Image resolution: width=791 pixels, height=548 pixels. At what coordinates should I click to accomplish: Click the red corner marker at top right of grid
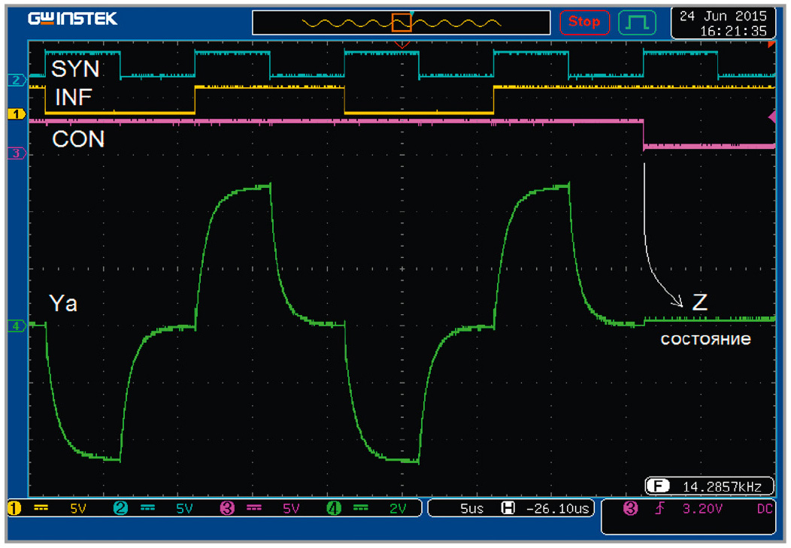click(x=771, y=45)
